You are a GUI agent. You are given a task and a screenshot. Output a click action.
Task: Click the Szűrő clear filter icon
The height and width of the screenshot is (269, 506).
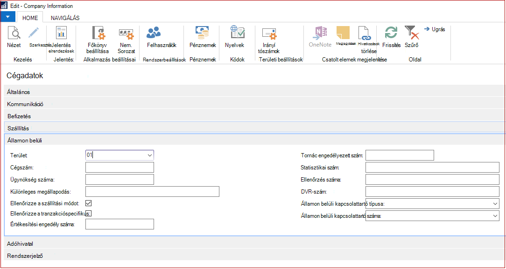coord(412,33)
